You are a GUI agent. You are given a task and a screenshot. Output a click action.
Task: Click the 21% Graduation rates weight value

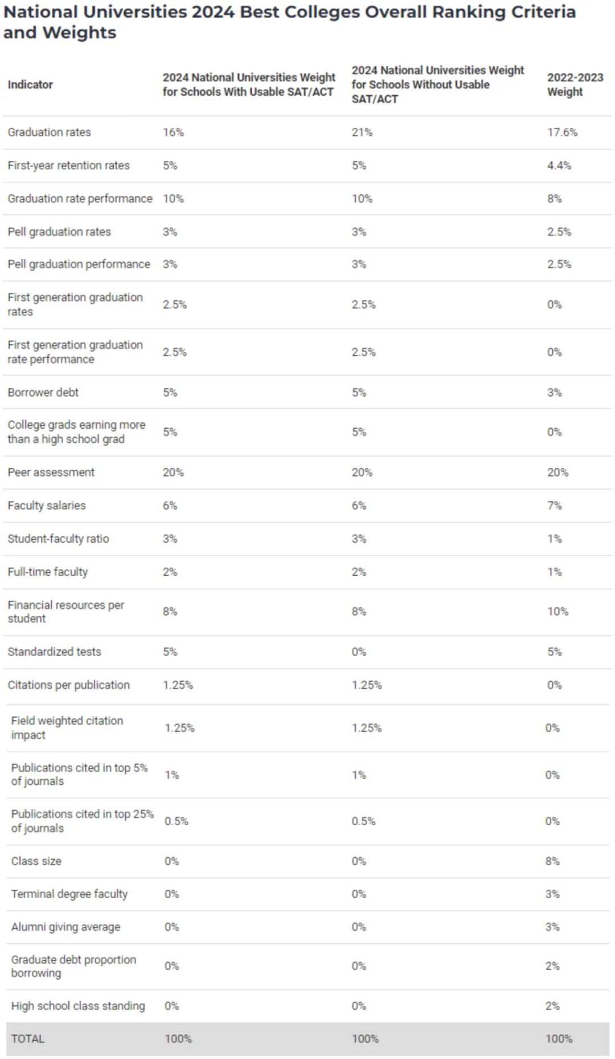click(x=362, y=132)
